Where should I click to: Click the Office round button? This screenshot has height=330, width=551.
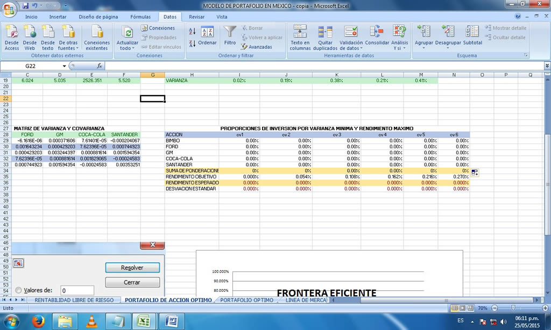coord(9,9)
